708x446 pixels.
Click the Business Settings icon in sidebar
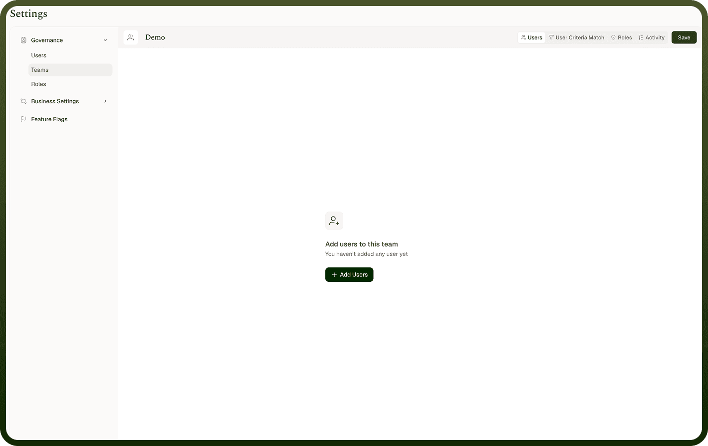pyautogui.click(x=23, y=101)
